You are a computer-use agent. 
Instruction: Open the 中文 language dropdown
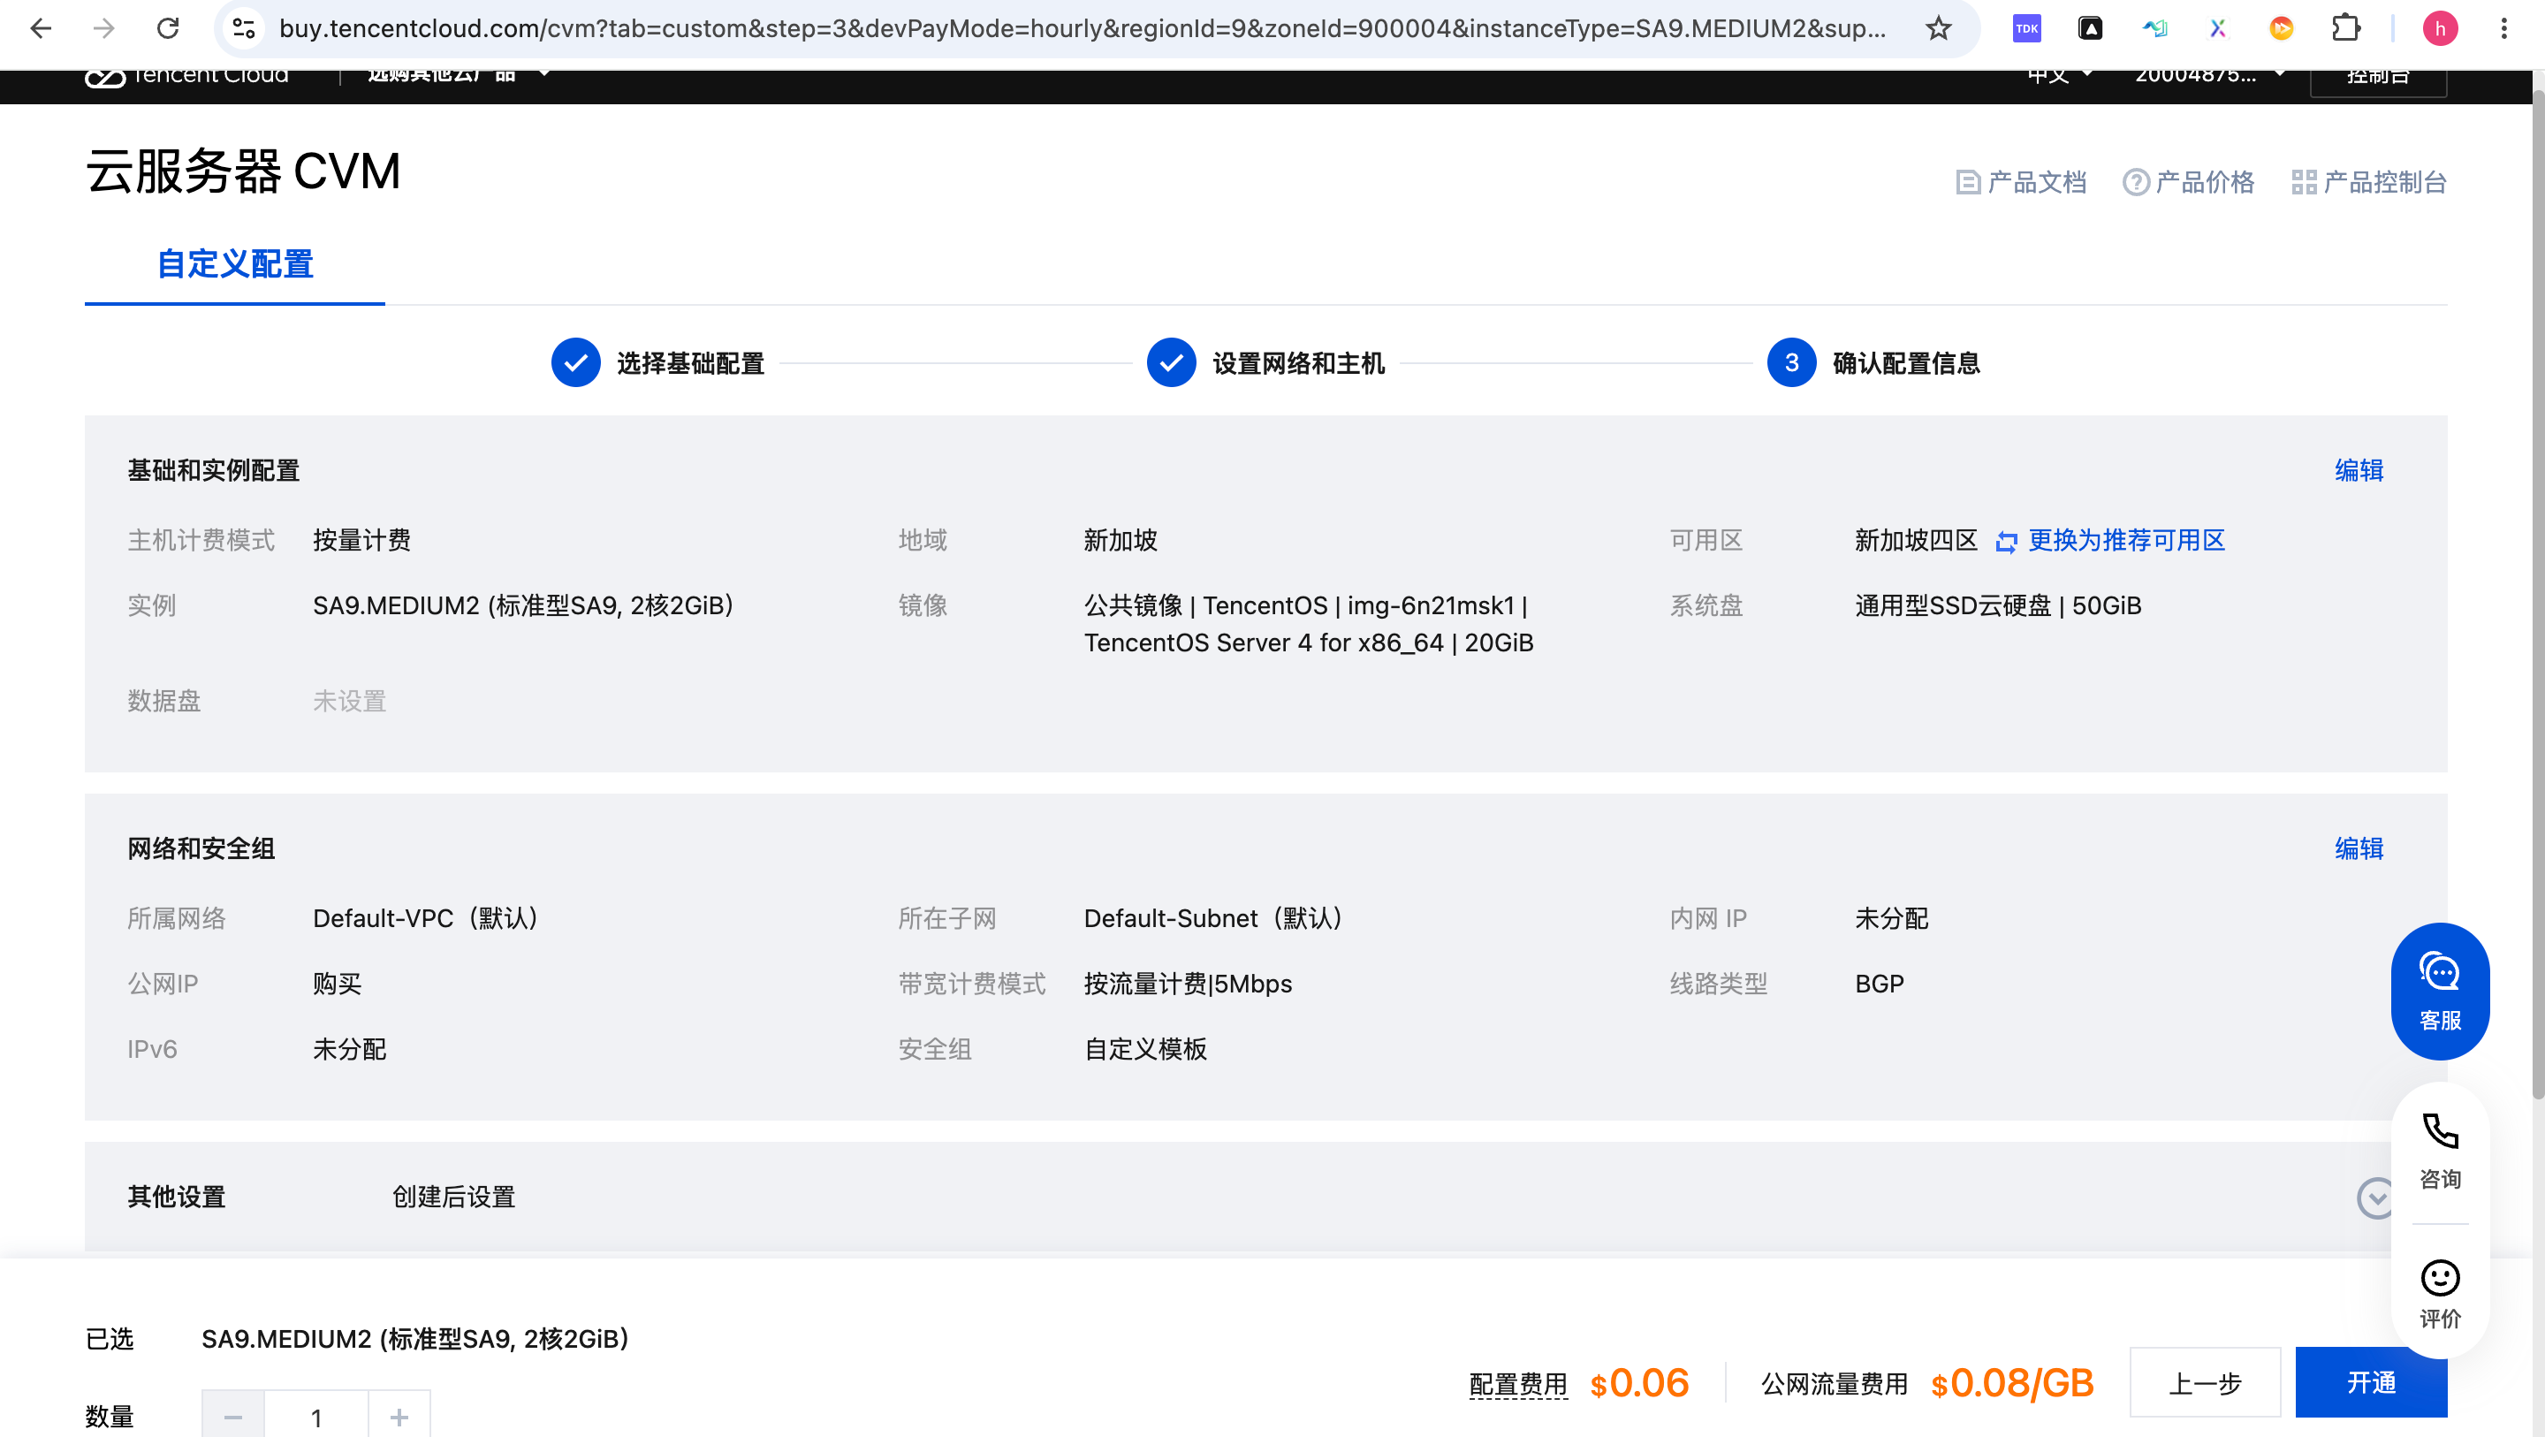point(2060,76)
